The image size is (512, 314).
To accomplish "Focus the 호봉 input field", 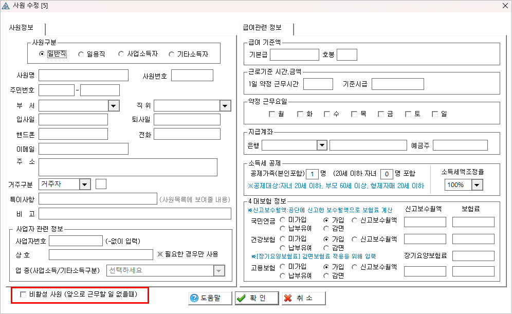I will tap(347, 55).
